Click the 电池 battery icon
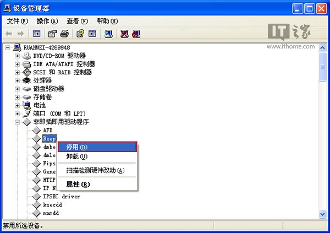330x233 pixels. click(27, 105)
